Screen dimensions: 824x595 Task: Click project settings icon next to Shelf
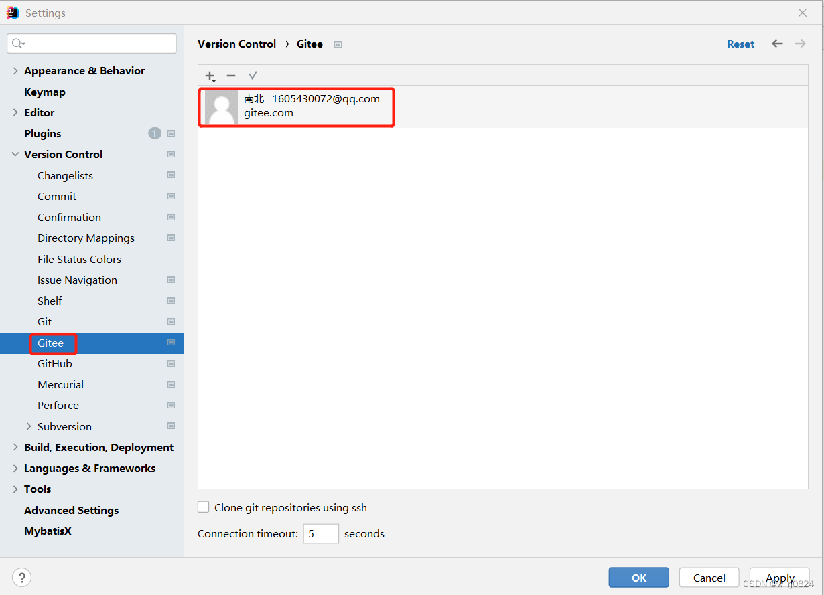[171, 301]
